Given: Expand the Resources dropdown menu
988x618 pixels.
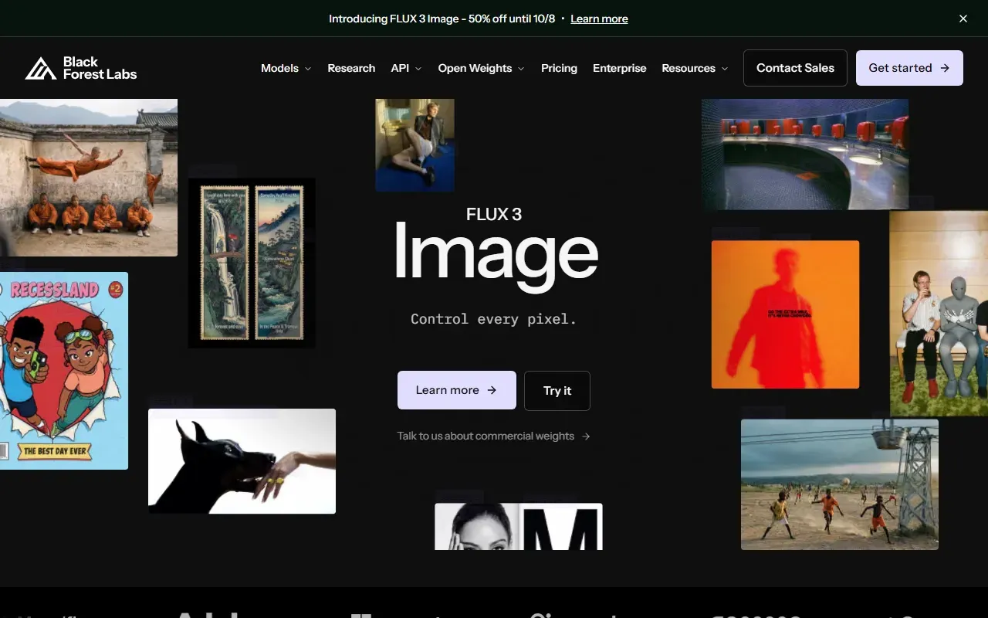Looking at the screenshot, I should [695, 68].
